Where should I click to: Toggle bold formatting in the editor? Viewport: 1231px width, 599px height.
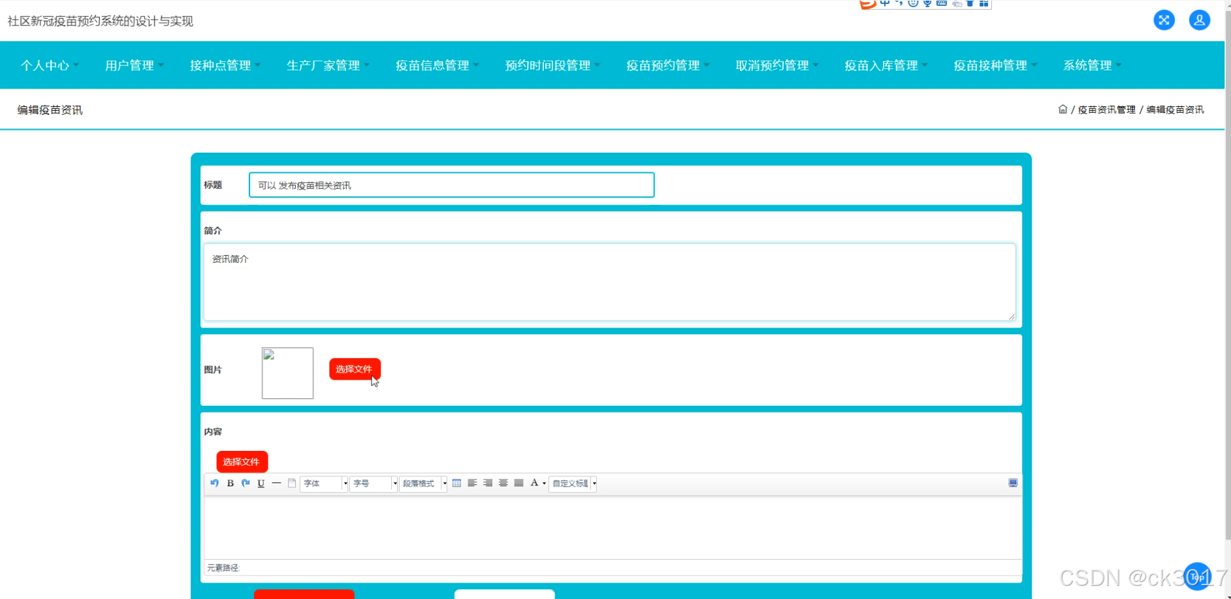point(230,484)
